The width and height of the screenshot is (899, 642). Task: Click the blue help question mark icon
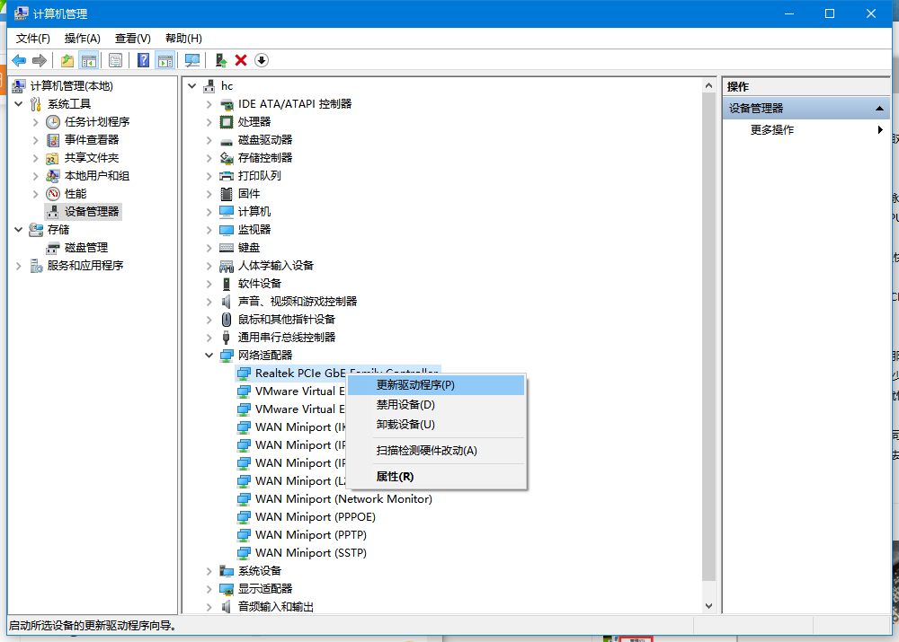[x=143, y=60]
